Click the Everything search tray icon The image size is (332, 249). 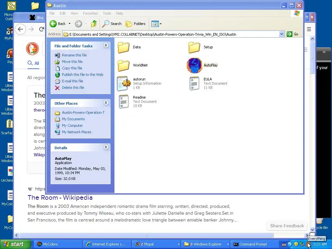pos(308,244)
